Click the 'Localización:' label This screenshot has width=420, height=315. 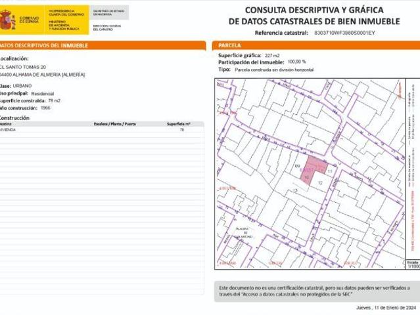[14, 58]
